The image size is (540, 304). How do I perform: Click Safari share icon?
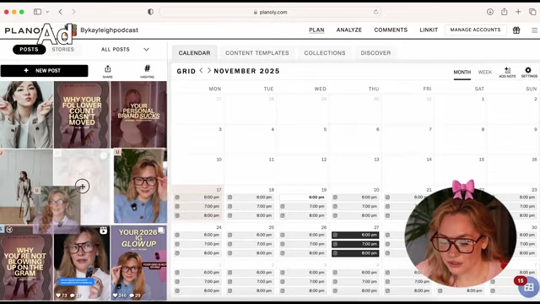click(505, 12)
